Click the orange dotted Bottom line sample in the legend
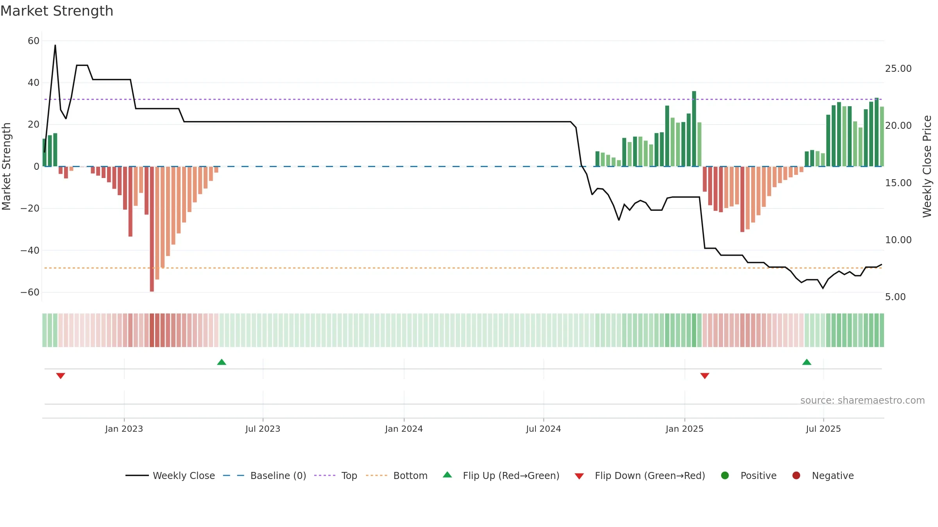 [x=376, y=475]
